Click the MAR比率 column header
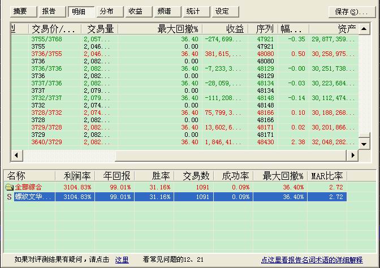Screen dimensions: 380x268 coord(327,176)
